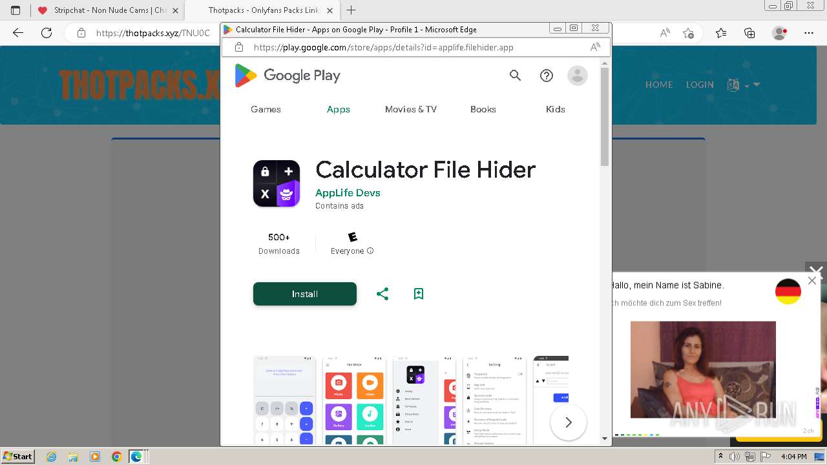Viewport: 827px width, 465px height.
Task: Close the Sabine ad popup
Action: pos(812,280)
